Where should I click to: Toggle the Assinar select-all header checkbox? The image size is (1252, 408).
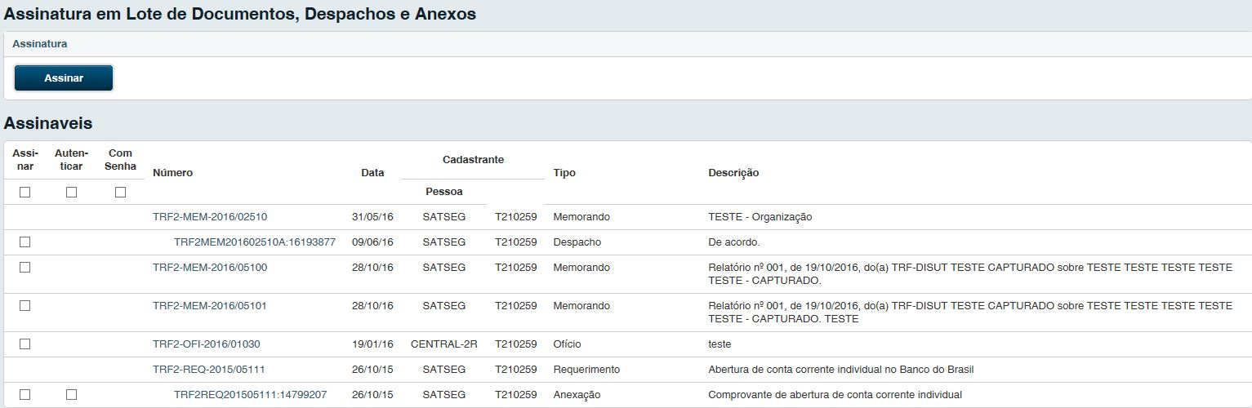[25, 193]
